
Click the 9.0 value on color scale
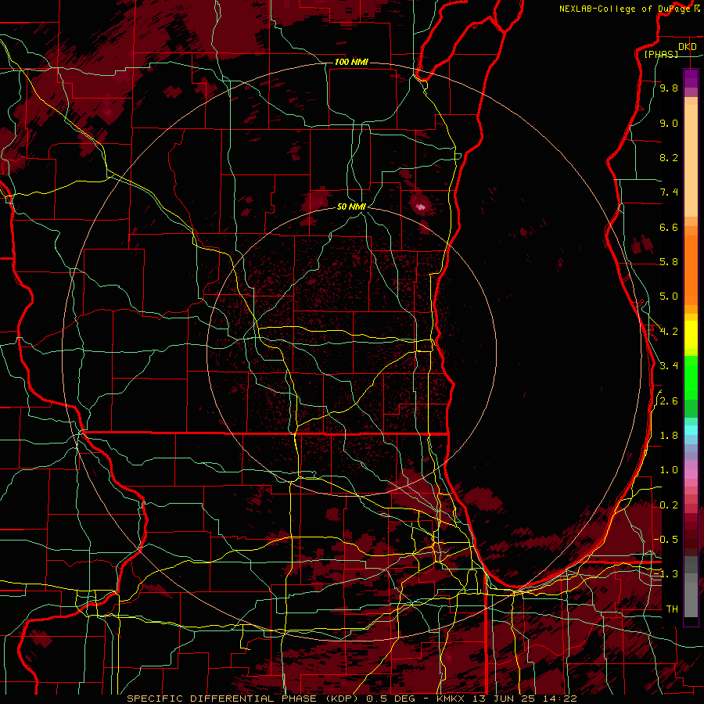[x=669, y=123]
